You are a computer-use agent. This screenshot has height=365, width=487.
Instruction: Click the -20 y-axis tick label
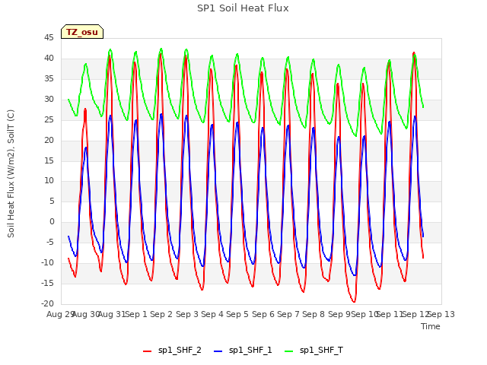click(x=48, y=303)
